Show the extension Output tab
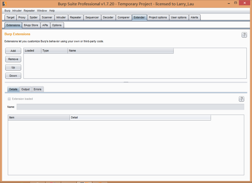Screen dimensions: 252x183 click(26, 89)
